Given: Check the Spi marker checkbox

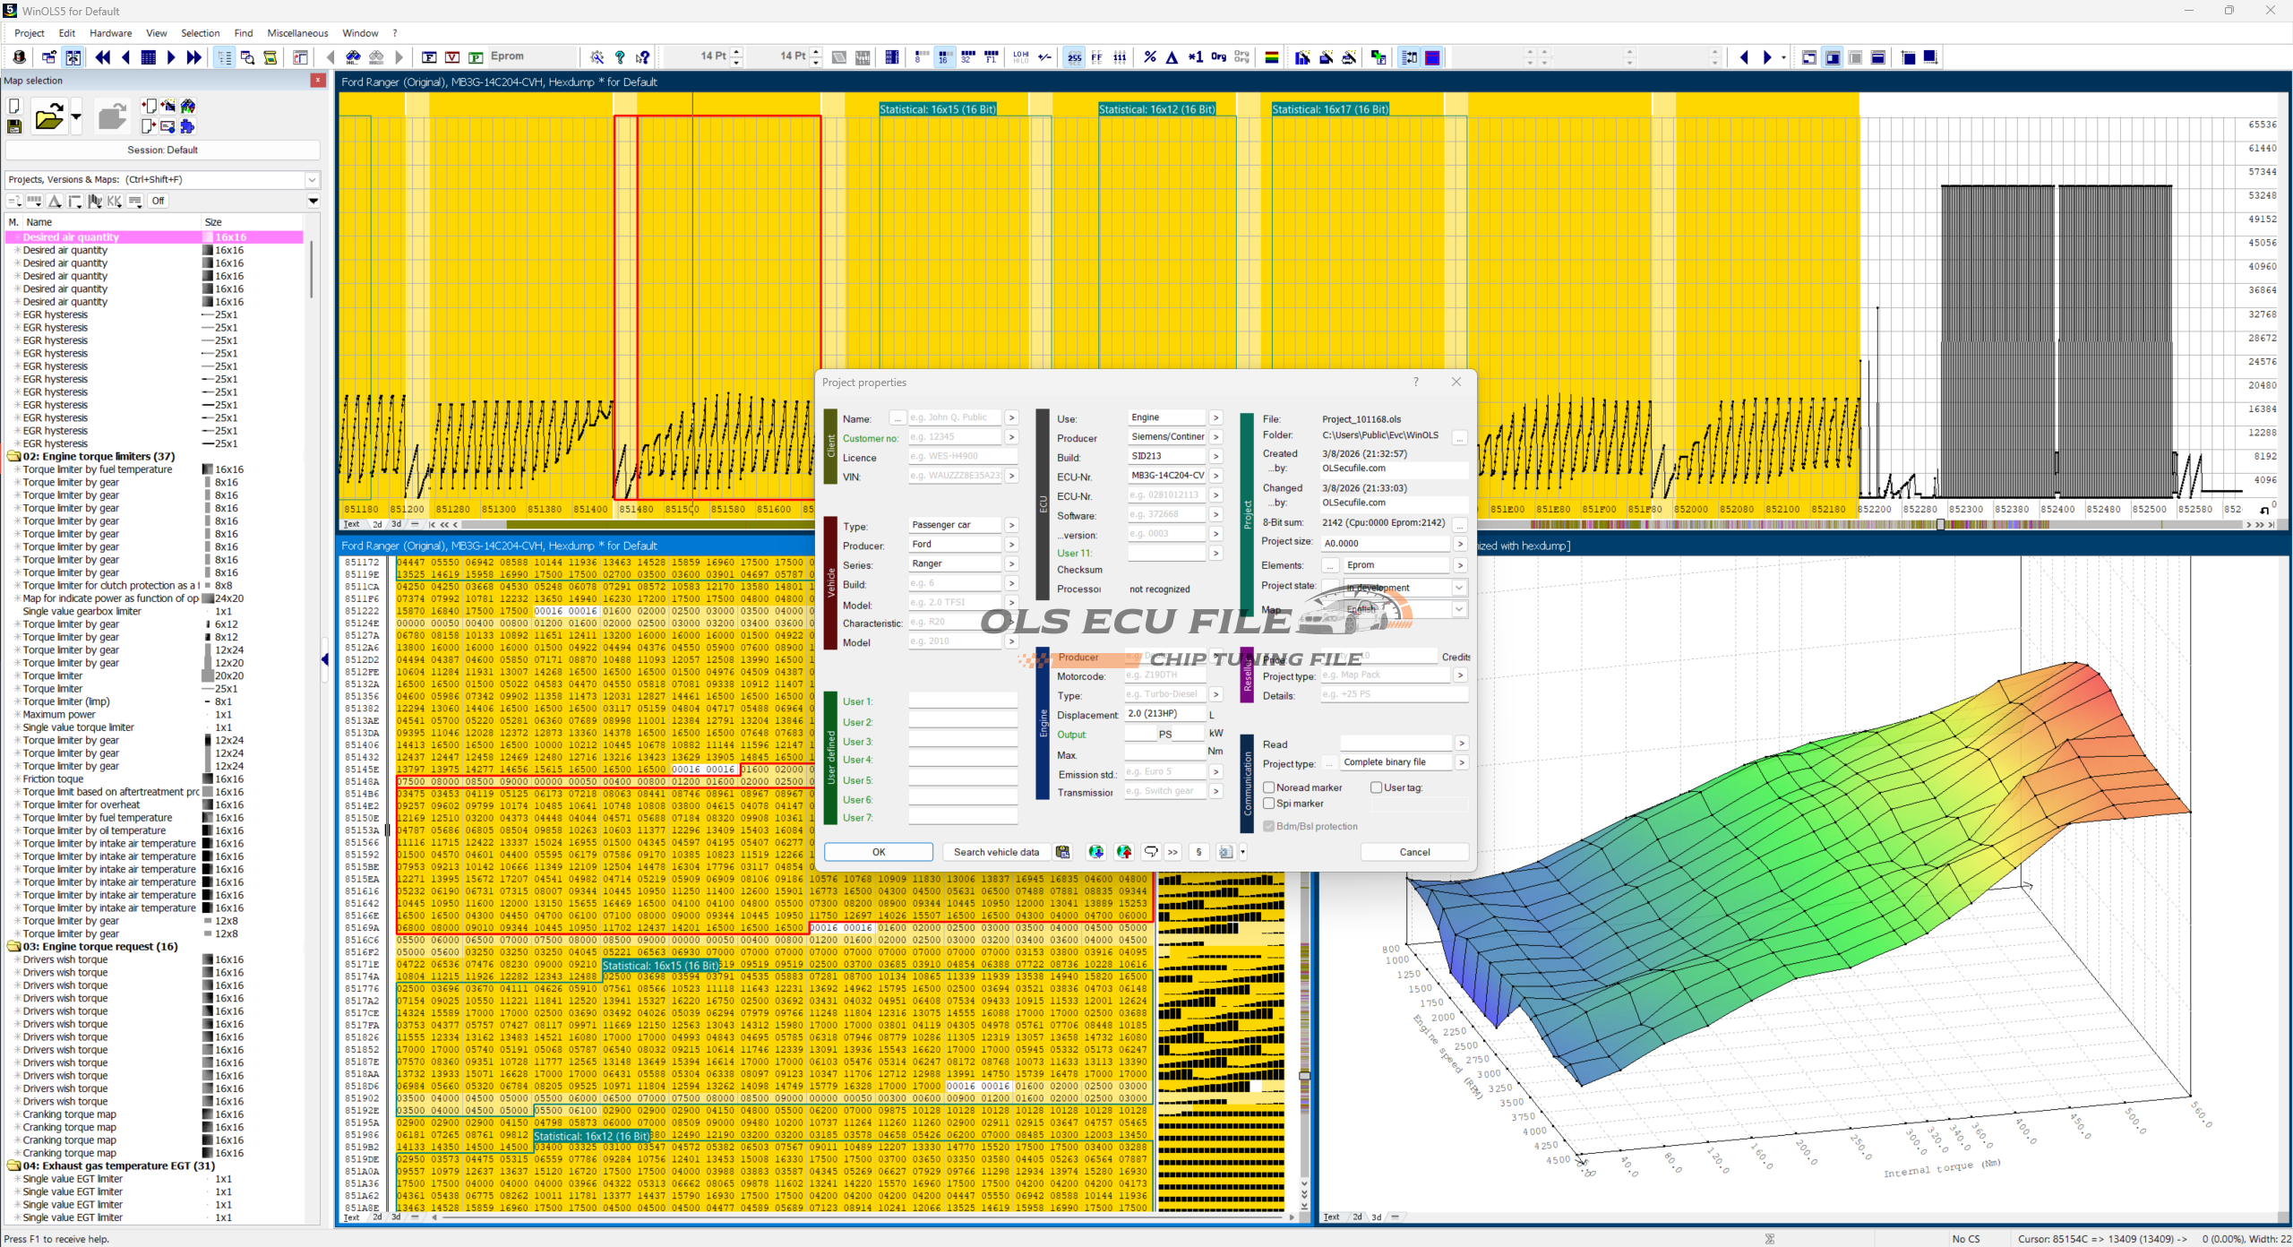Looking at the screenshot, I should pyautogui.click(x=1269, y=804).
